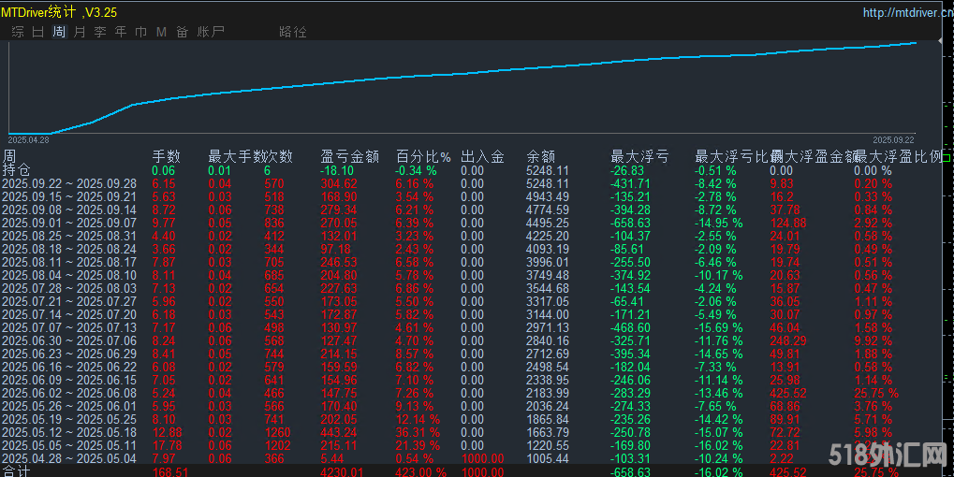The height and width of the screenshot is (477, 954).
Task: Select the 2025.09.22 ~ 2025.09.28 week row
Action: pos(69,184)
